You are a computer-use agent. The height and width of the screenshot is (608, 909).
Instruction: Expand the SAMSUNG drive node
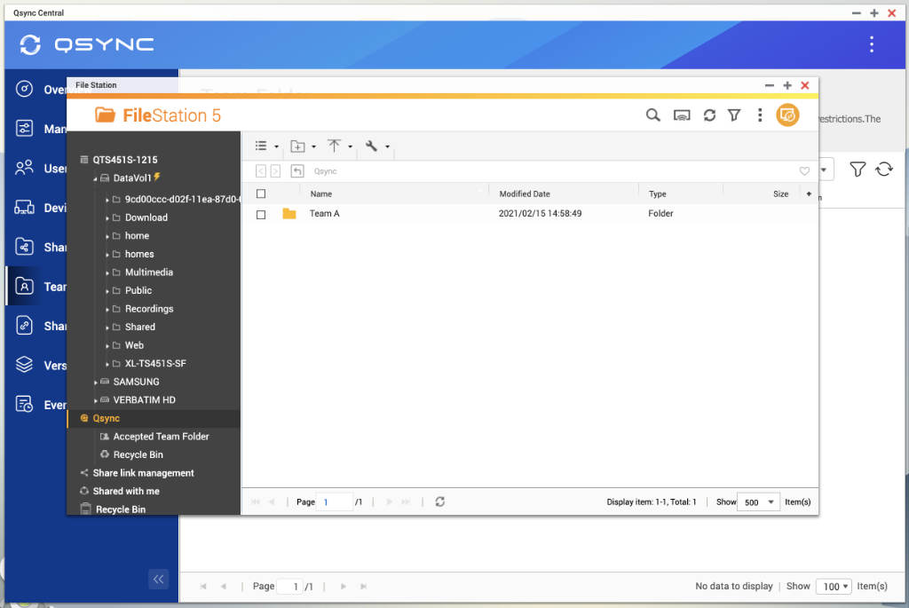coord(96,383)
